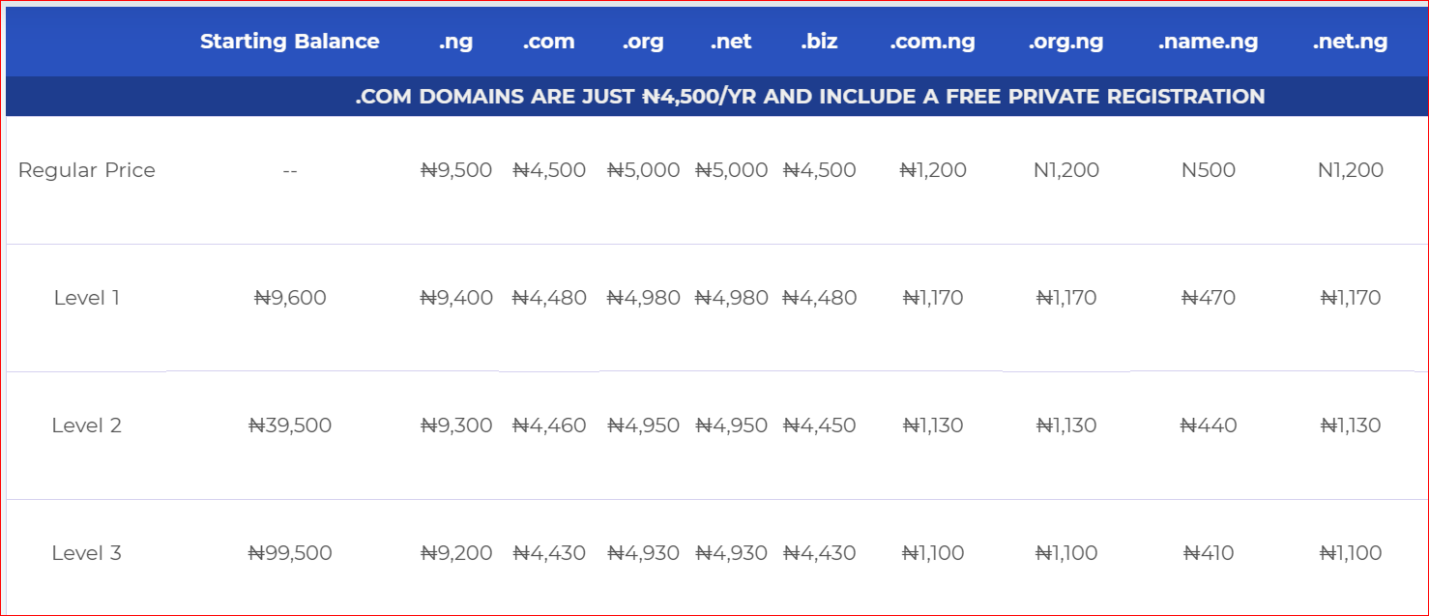Click Level 3 starting balance ₦99,500

tap(290, 553)
